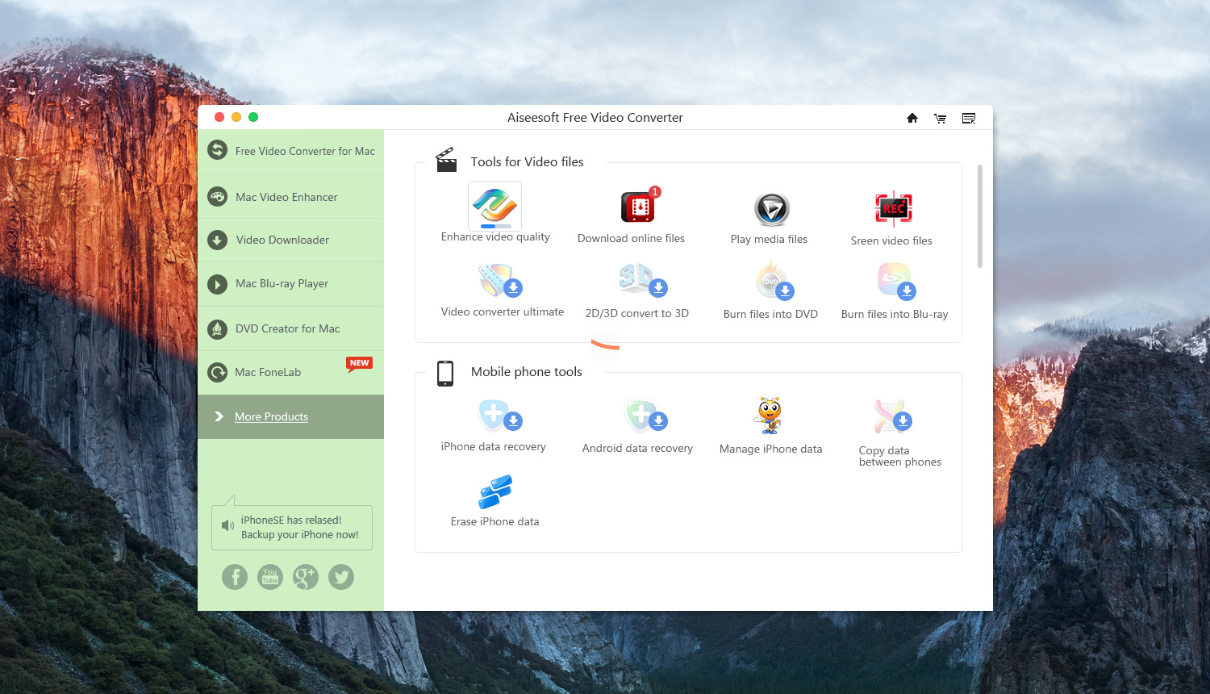
Task: Open the YouTube social icon
Action: pos(270,577)
